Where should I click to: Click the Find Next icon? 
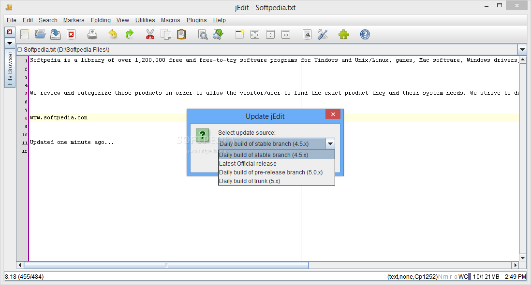218,34
